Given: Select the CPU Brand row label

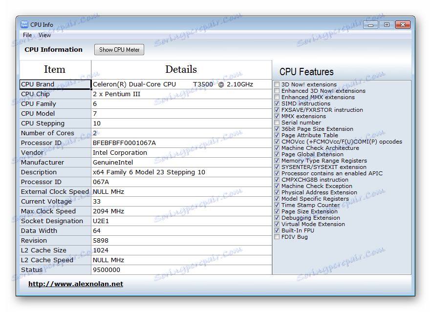Looking at the screenshot, I should coord(55,84).
